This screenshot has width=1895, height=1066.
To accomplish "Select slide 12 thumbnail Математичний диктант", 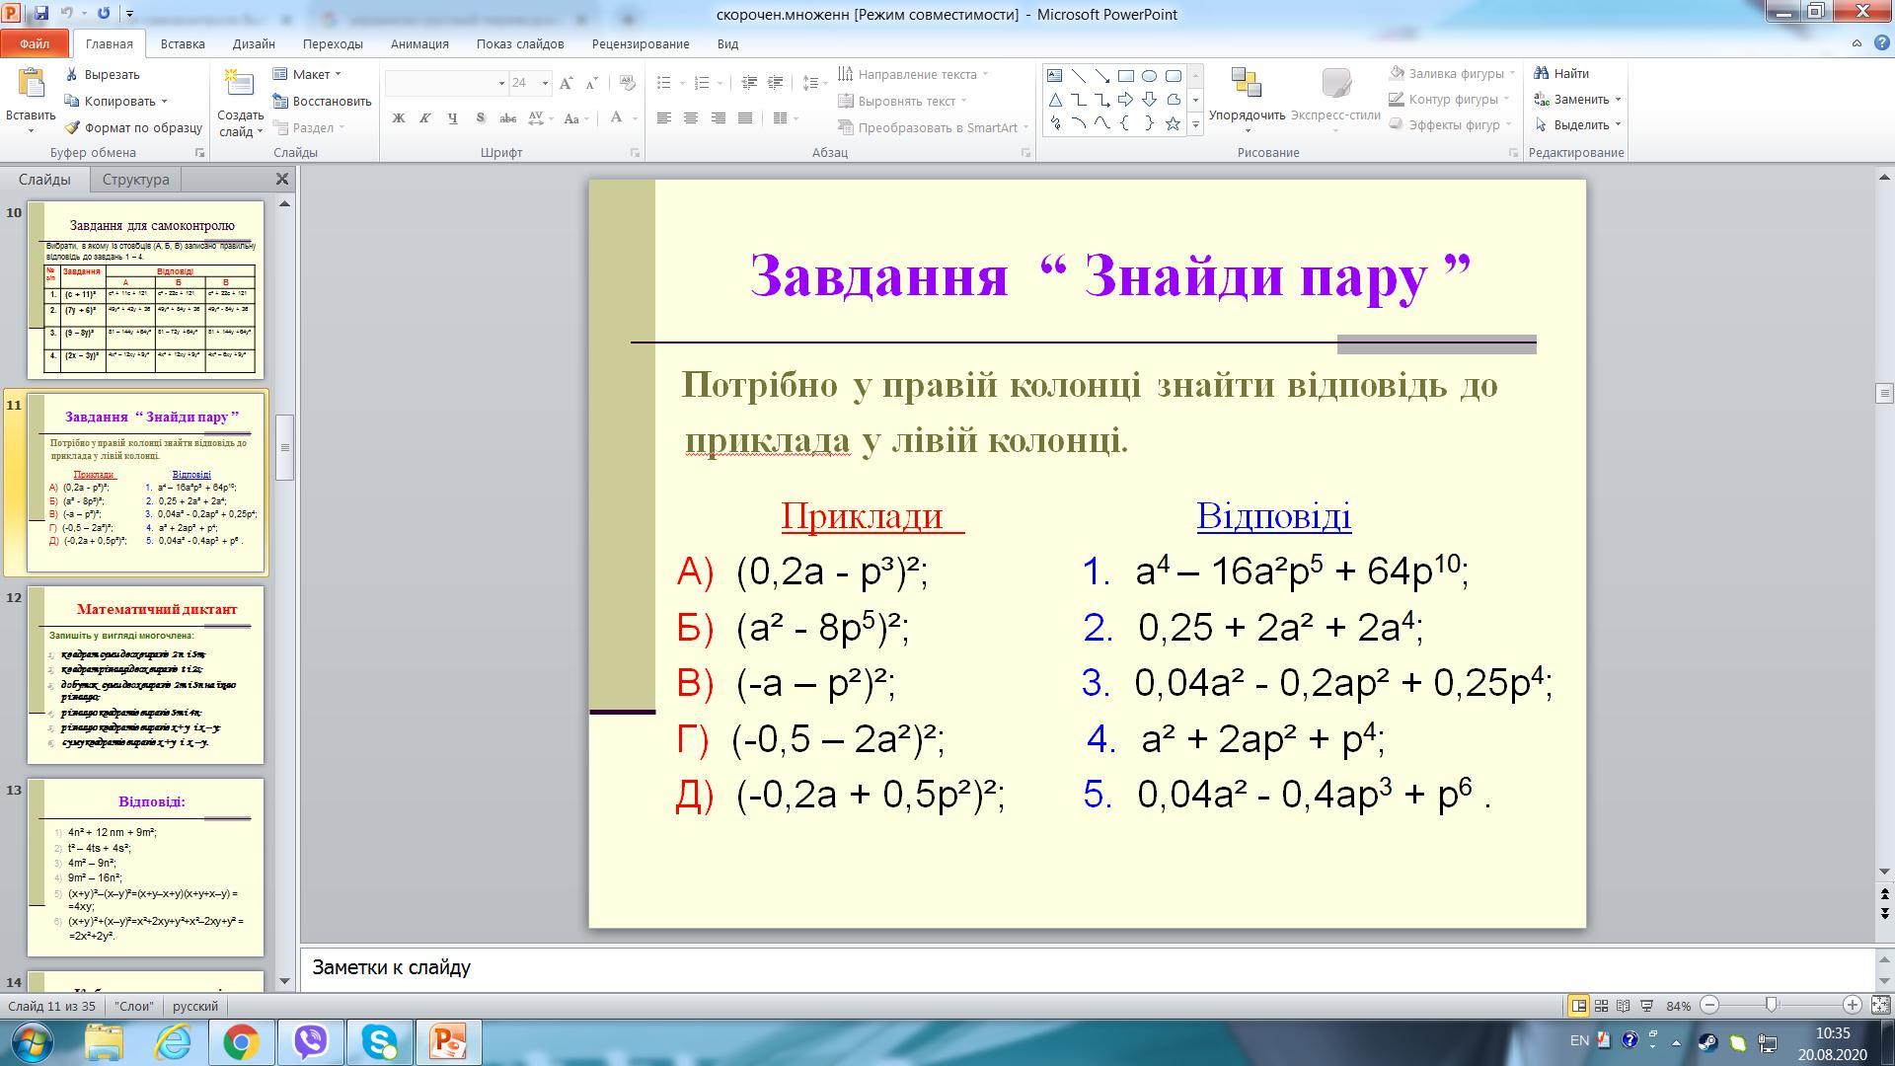I will pyautogui.click(x=145, y=674).
